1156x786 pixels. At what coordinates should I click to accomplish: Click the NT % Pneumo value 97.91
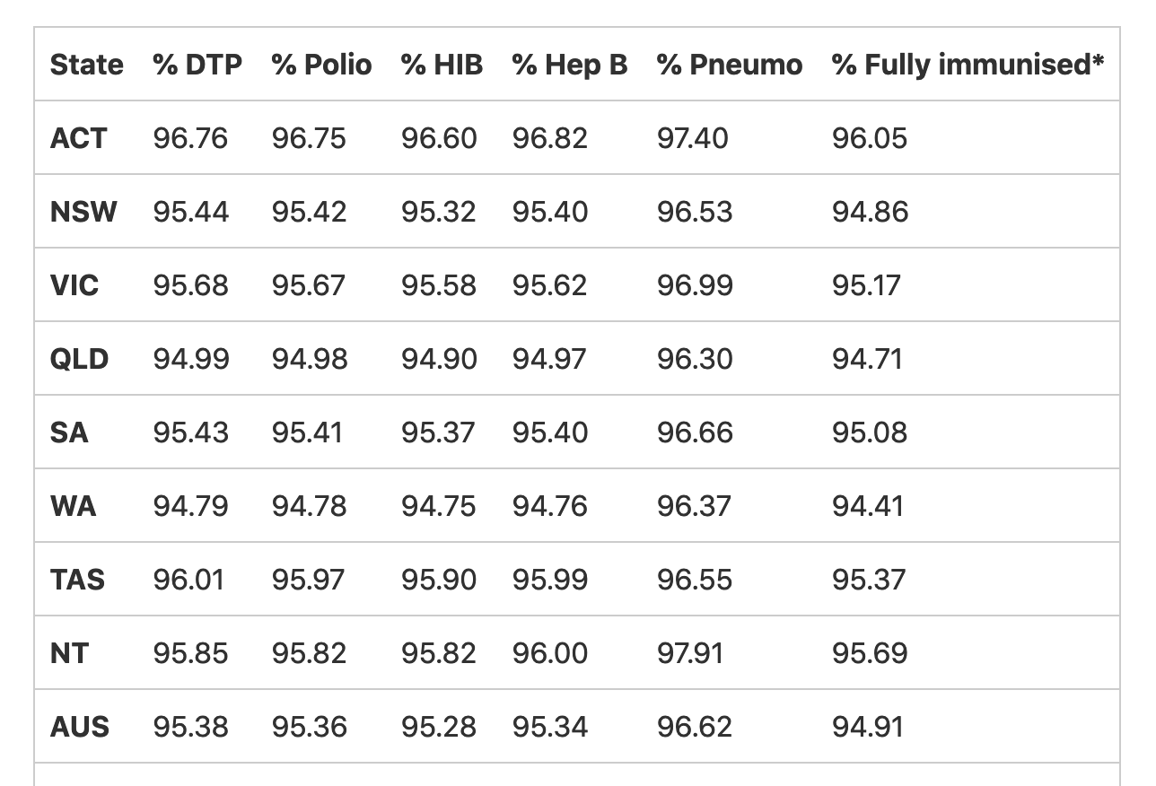click(x=689, y=653)
